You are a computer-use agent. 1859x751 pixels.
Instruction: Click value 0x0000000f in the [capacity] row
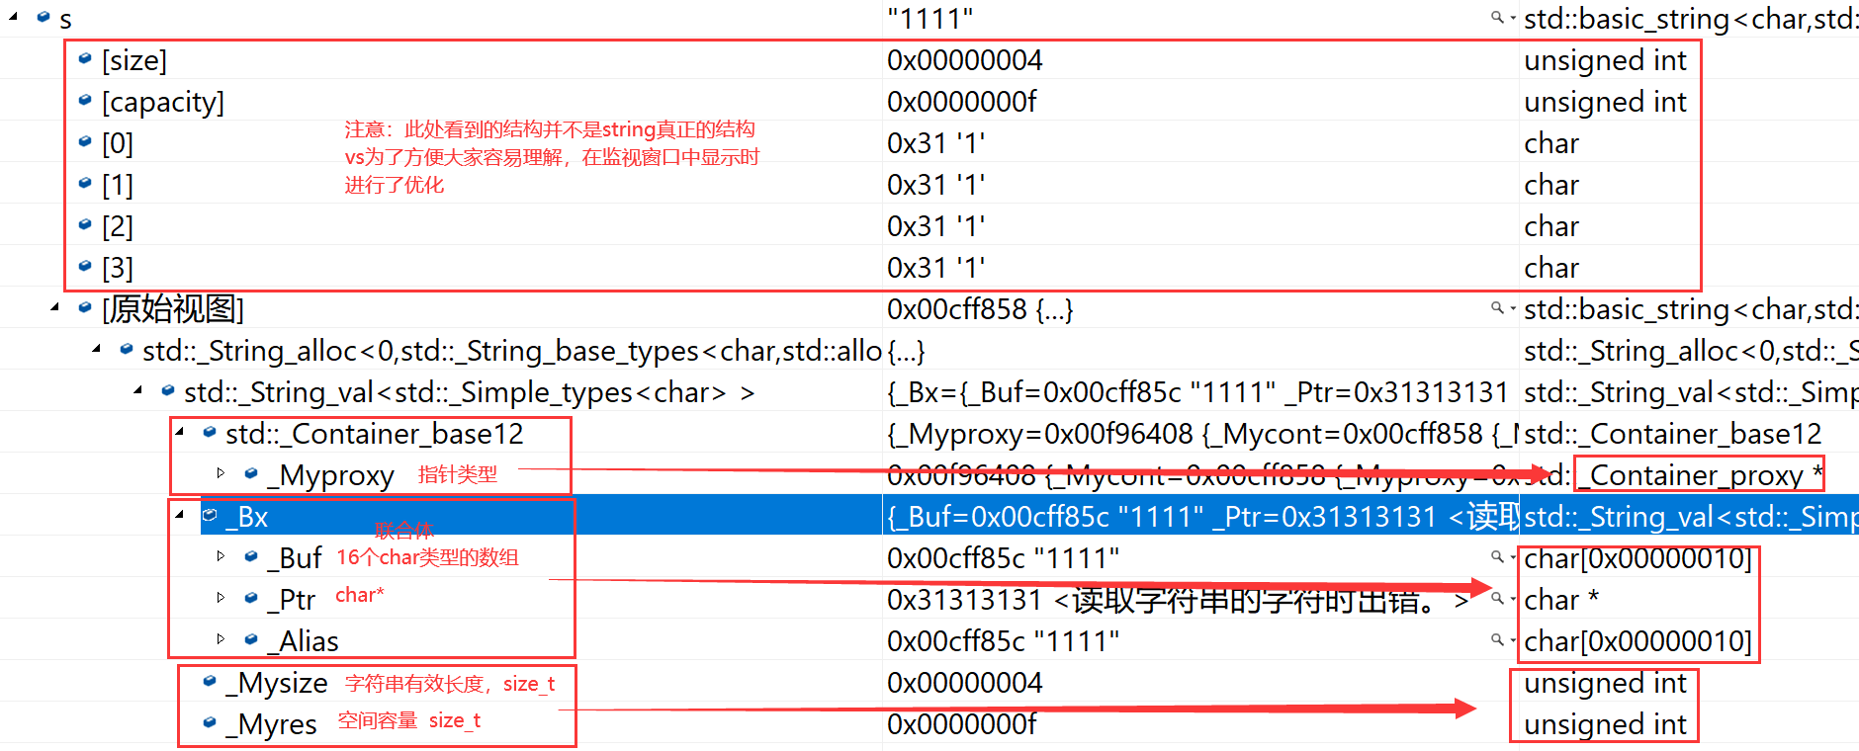[x=961, y=102]
